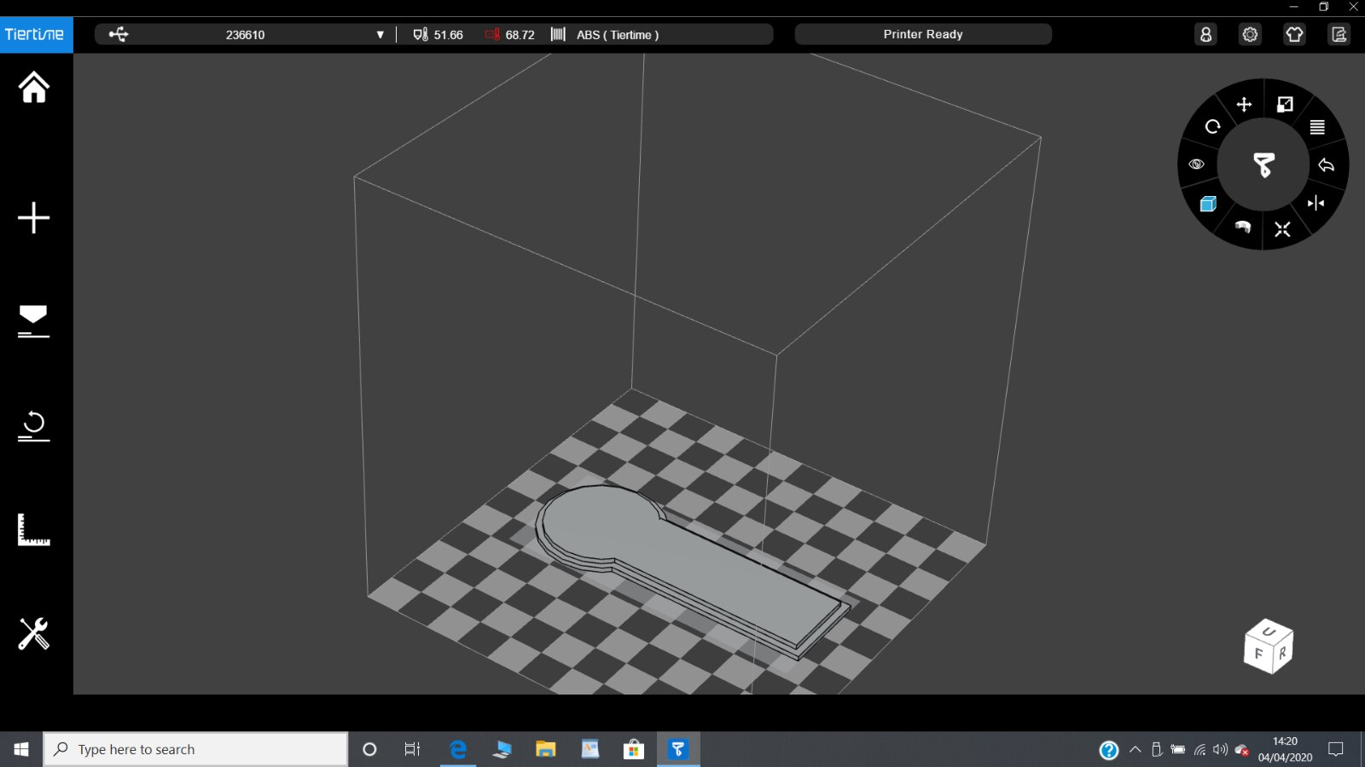This screenshot has width=1365, height=767.
Task: Click the Undo arrow in wheel
Action: point(1326,165)
